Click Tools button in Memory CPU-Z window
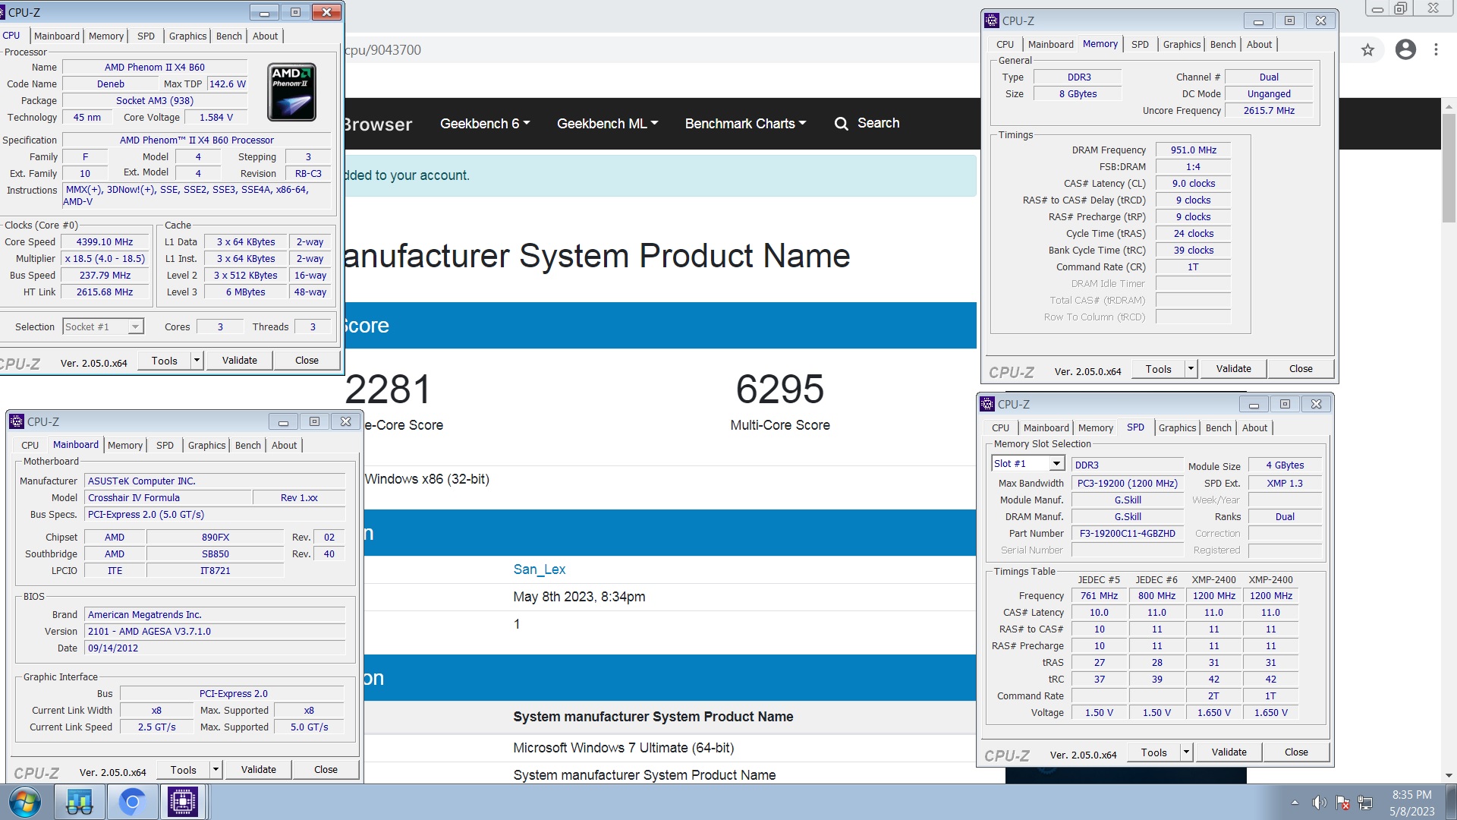1457x820 pixels. 1158,369
